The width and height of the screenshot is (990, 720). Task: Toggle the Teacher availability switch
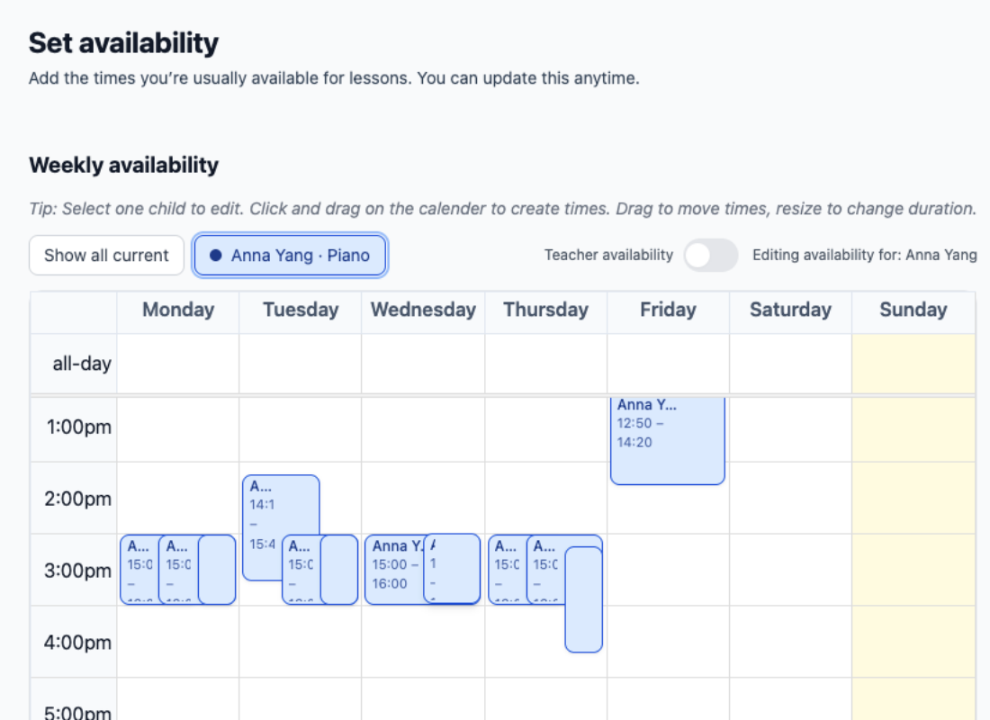[x=710, y=255]
